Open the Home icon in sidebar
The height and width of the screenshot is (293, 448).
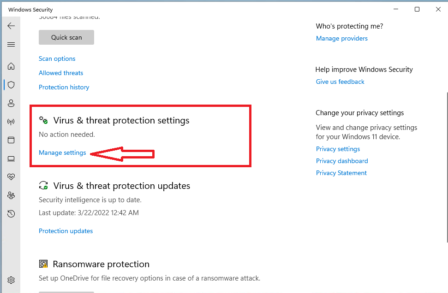(x=11, y=66)
